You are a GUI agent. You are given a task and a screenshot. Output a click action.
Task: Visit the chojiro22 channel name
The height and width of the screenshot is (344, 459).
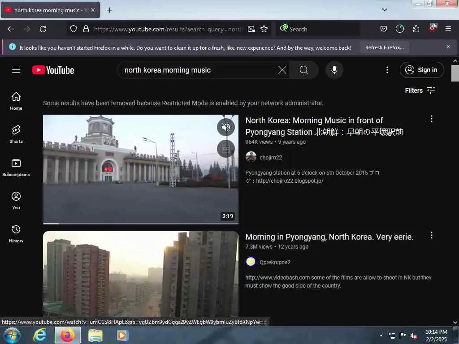click(271, 157)
